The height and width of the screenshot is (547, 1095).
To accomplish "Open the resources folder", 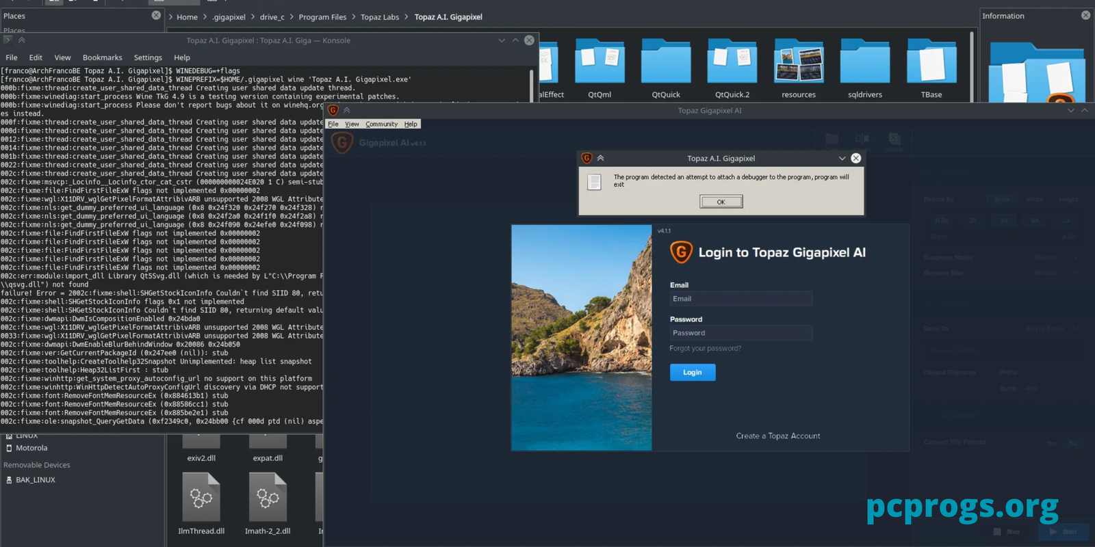I will point(799,68).
